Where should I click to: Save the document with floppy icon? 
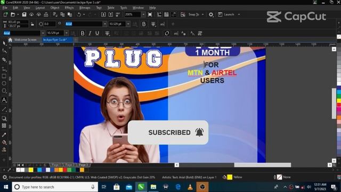coord(24,14)
